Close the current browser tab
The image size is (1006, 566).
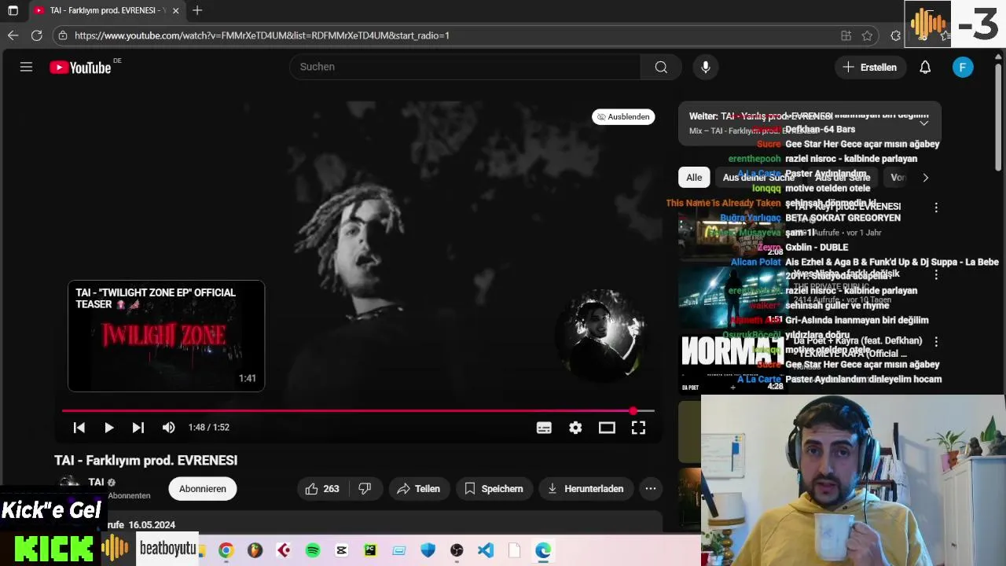pos(175,10)
